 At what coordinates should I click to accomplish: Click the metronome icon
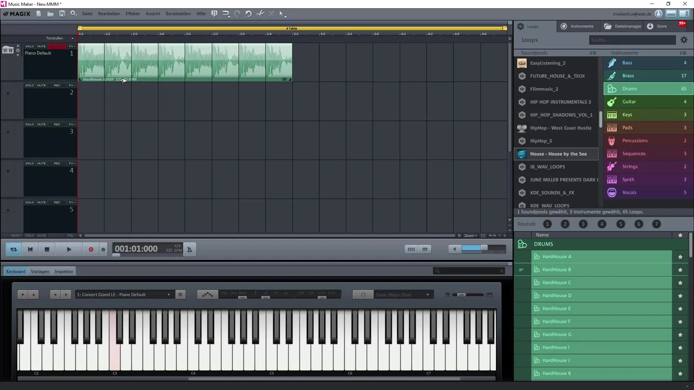[189, 249]
